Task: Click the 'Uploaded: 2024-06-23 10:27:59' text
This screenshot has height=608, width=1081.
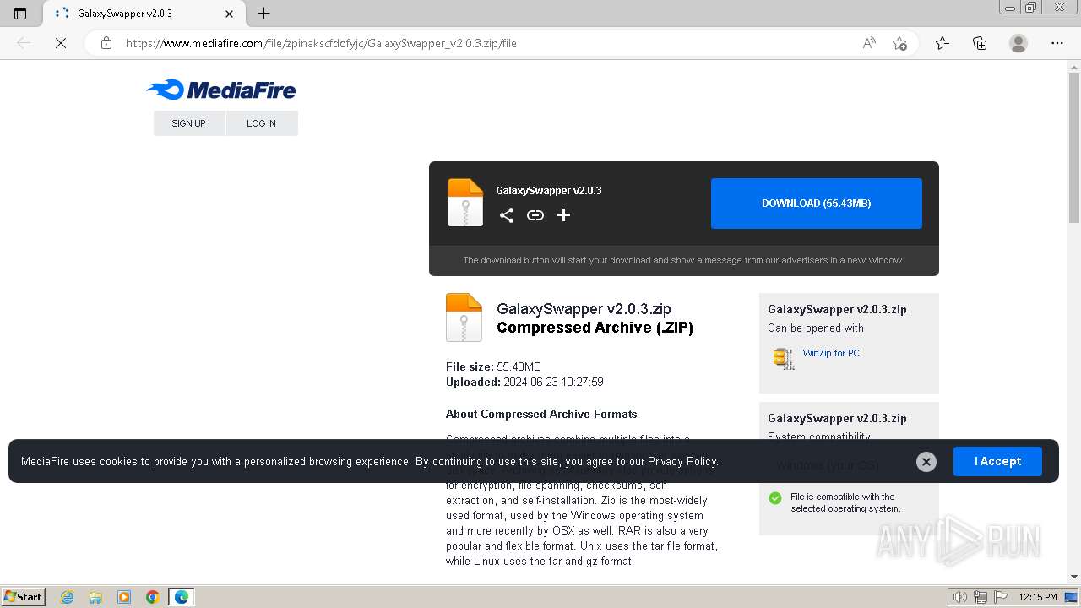Action: (x=524, y=382)
